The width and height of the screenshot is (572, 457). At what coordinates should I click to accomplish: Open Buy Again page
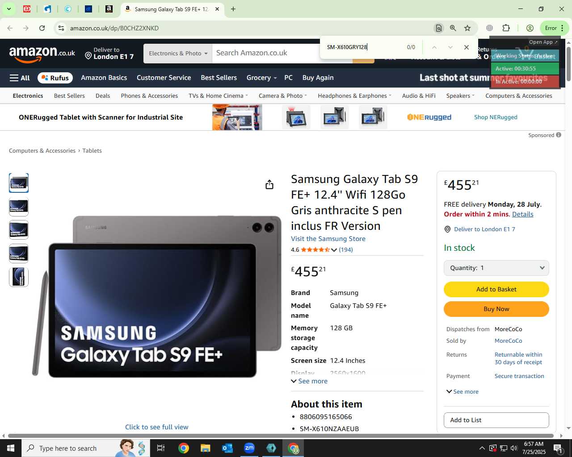318,78
